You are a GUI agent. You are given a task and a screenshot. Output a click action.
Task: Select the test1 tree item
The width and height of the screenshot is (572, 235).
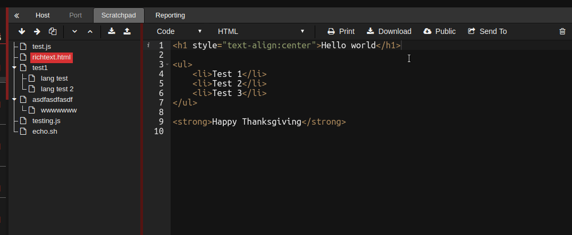40,68
